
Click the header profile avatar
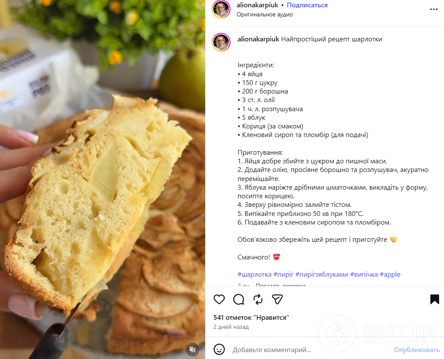[x=221, y=9]
